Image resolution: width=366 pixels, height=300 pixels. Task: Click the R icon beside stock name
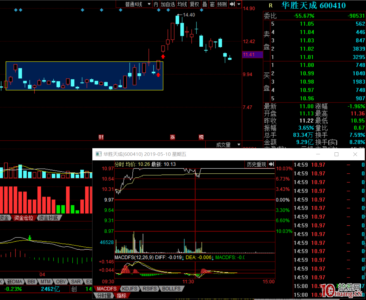270,6
